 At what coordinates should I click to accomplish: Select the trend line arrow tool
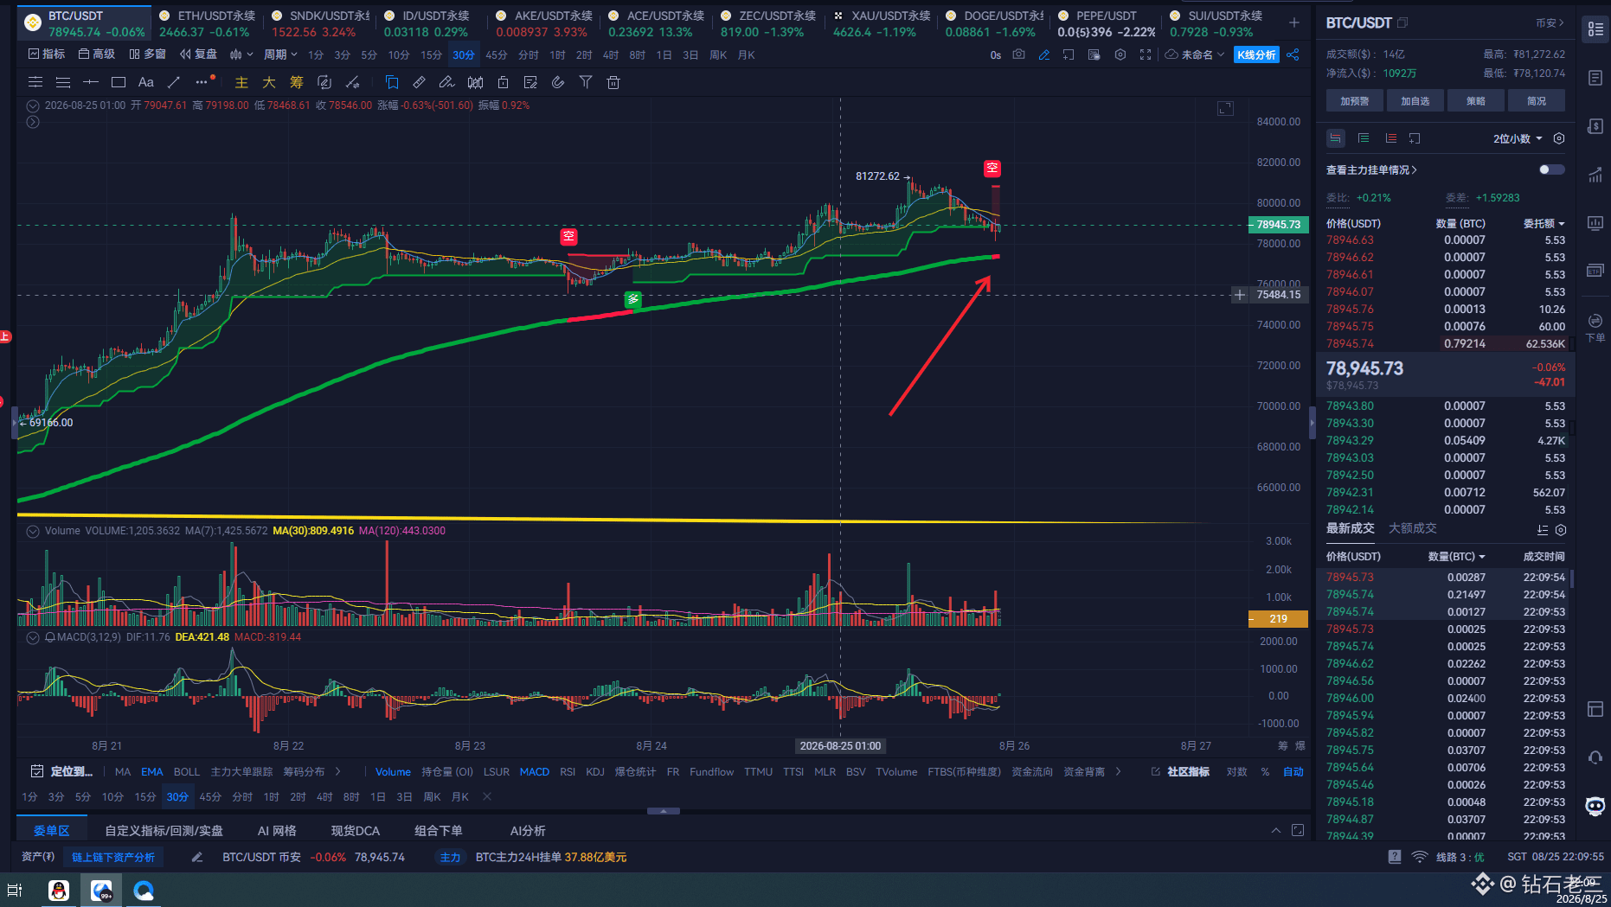pos(174,82)
